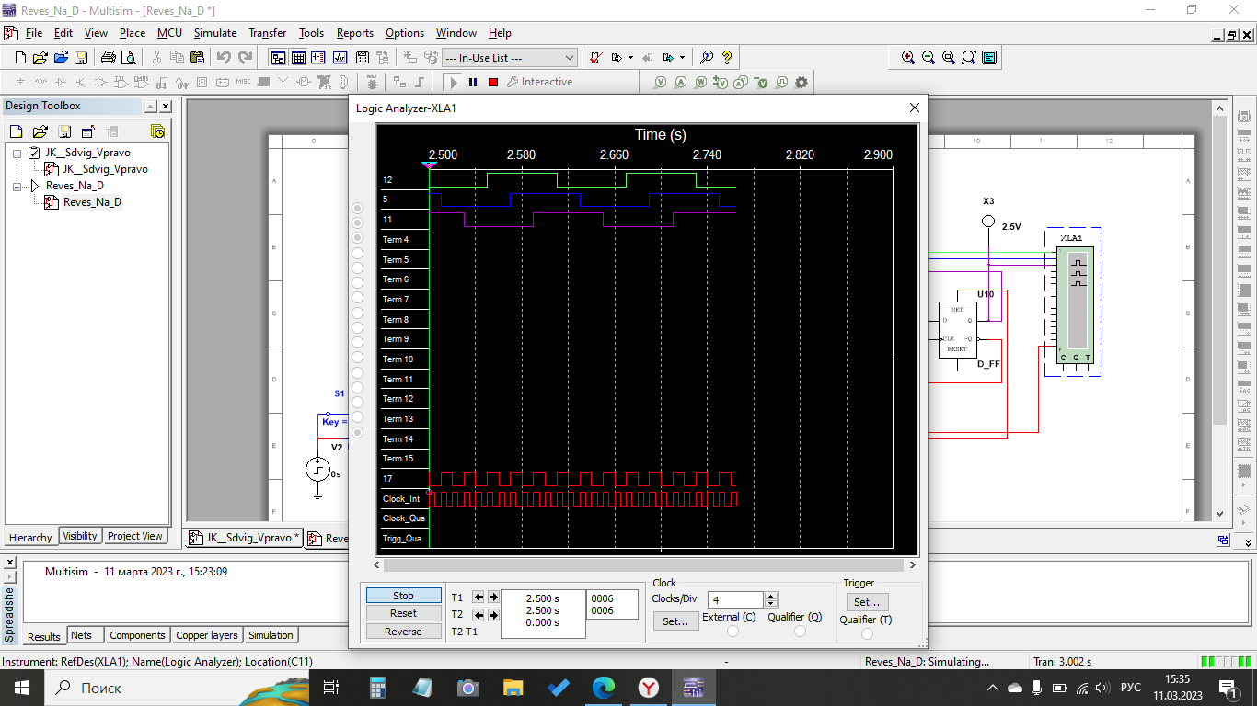Collapse the Reves_Na_D tree node
The width and height of the screenshot is (1257, 706).
(x=17, y=186)
